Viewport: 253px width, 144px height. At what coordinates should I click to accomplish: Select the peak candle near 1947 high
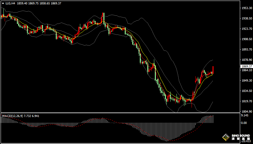pos(103,17)
